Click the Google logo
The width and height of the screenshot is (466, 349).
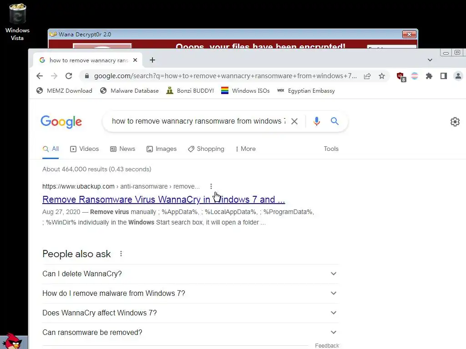click(61, 122)
